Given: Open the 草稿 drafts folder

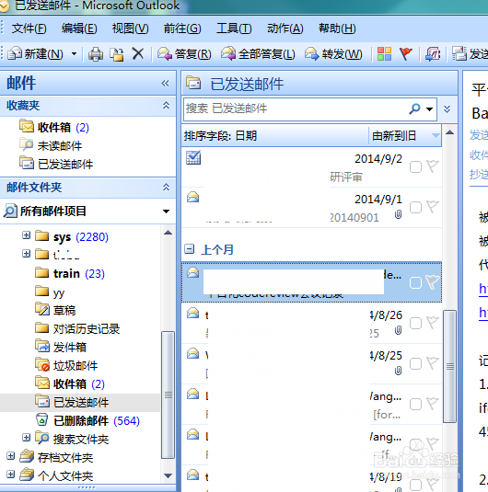Looking at the screenshot, I should (x=55, y=310).
